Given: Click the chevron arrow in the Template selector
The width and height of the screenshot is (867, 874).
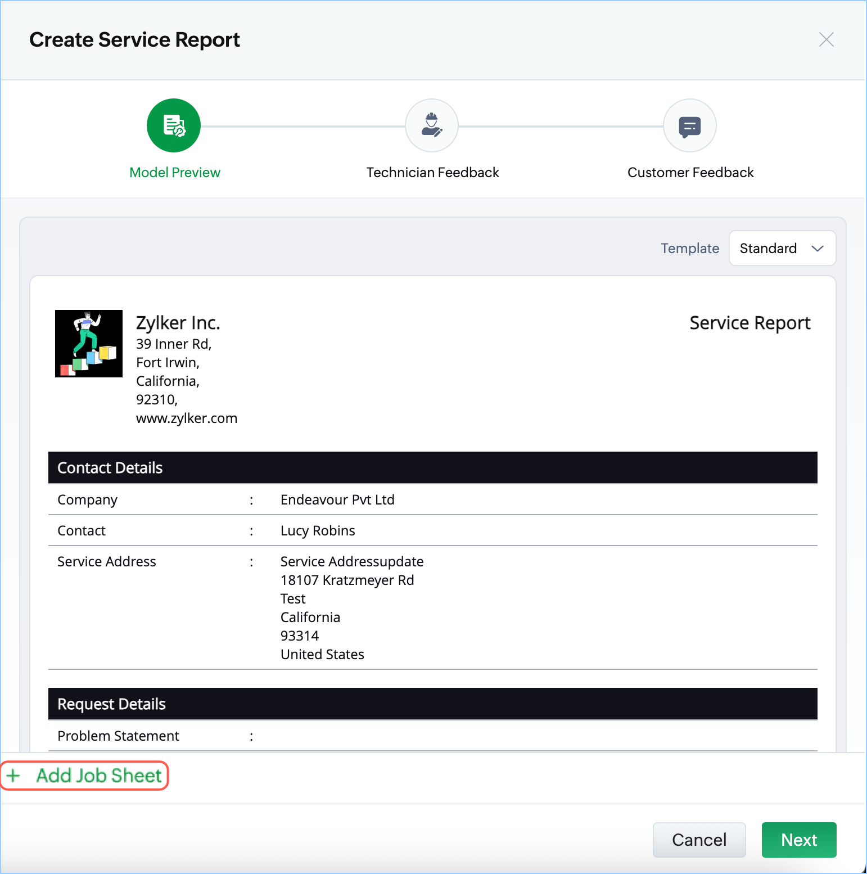Looking at the screenshot, I should coord(818,249).
